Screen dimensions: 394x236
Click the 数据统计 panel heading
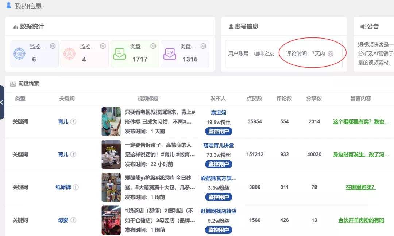(32, 27)
